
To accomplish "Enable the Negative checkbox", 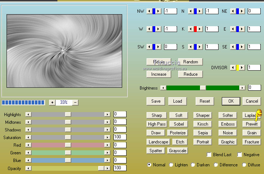I will coord(239,155).
